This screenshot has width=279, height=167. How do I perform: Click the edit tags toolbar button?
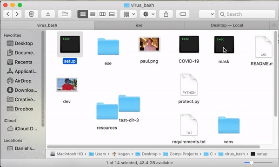tap(183, 14)
